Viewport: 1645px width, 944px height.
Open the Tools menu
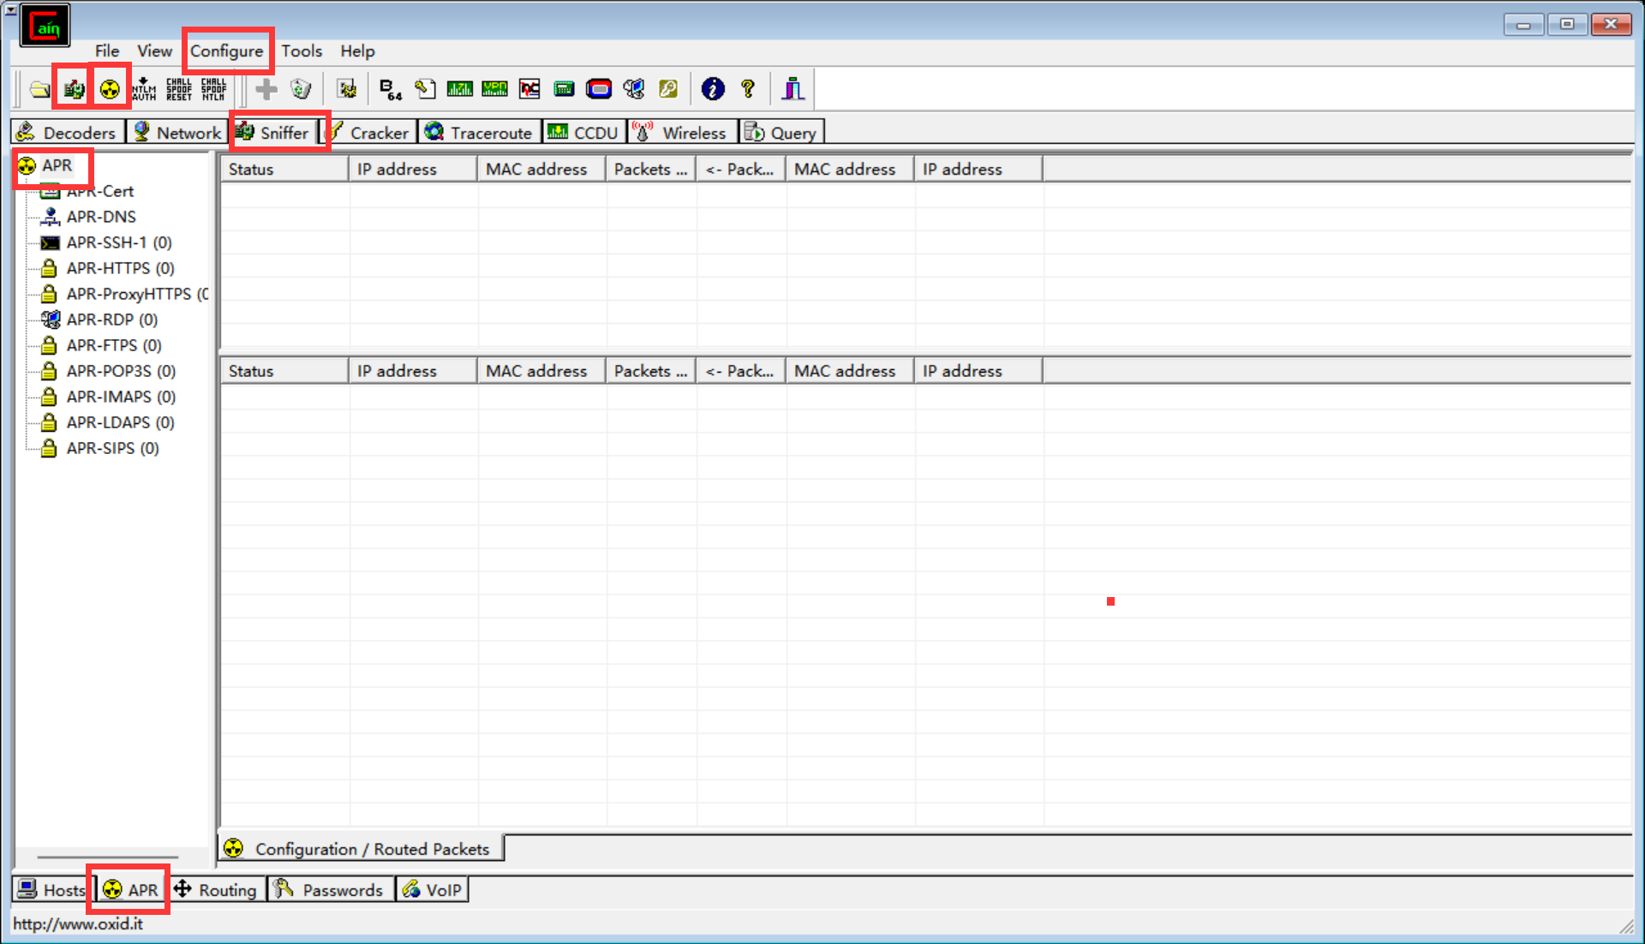[302, 51]
